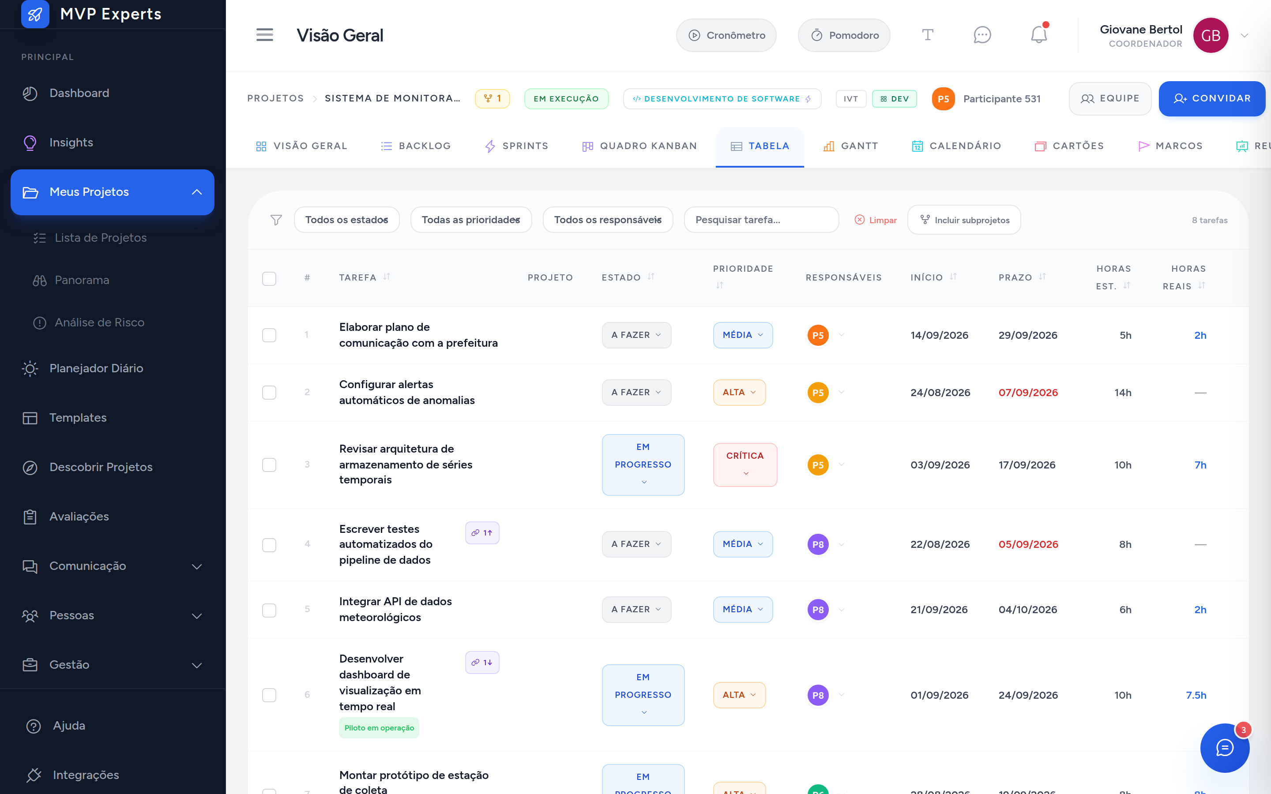
Task: Switch to the Visão Geral tab
Action: point(301,146)
